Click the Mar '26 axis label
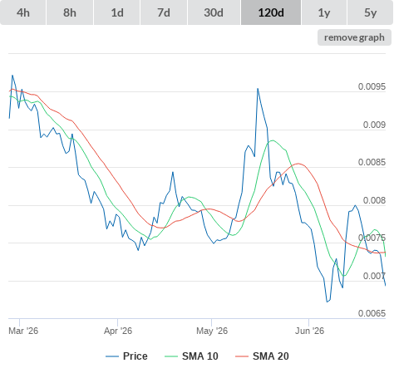Image resolution: width=394 pixels, height=378 pixels. point(23,331)
